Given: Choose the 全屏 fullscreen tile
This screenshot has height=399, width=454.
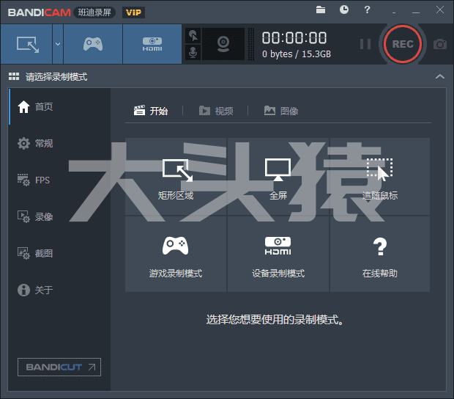Looking at the screenshot, I should (x=278, y=177).
